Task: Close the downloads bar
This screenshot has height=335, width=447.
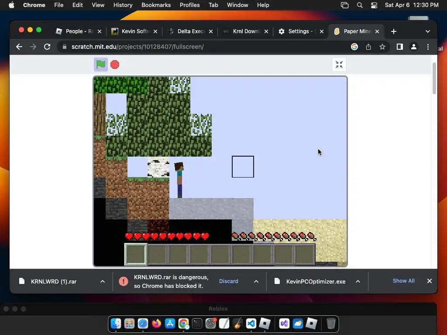Action: pos(430,281)
